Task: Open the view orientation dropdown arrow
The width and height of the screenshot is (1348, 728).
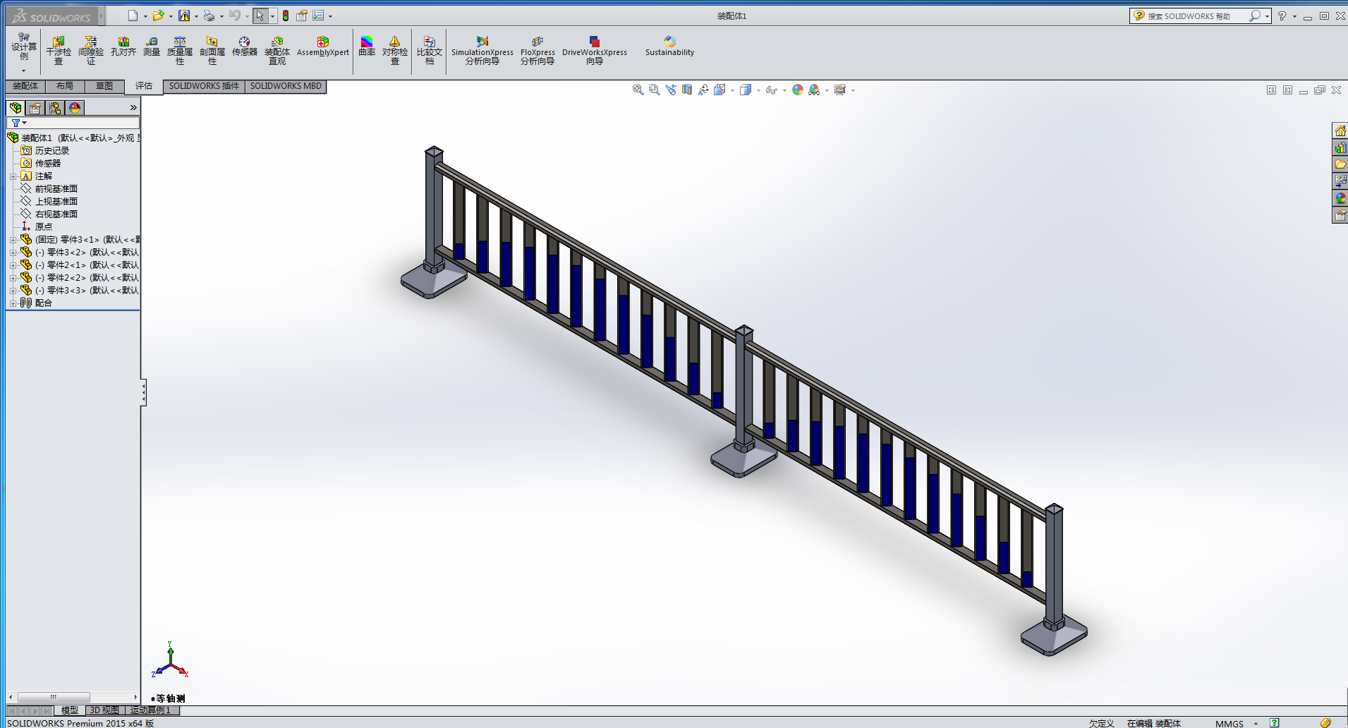Action: tap(733, 90)
